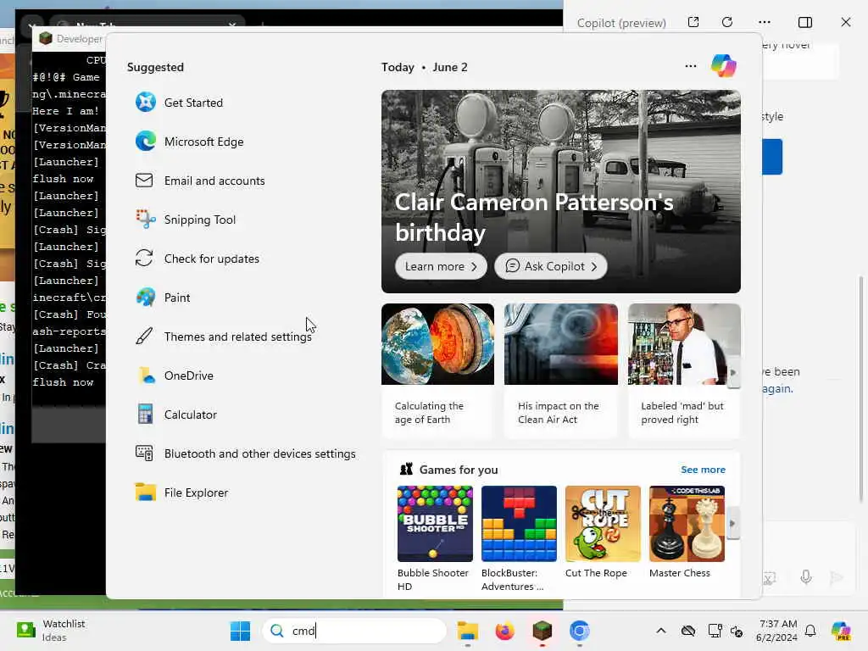Click the microphone icon in Copilot

point(806,577)
